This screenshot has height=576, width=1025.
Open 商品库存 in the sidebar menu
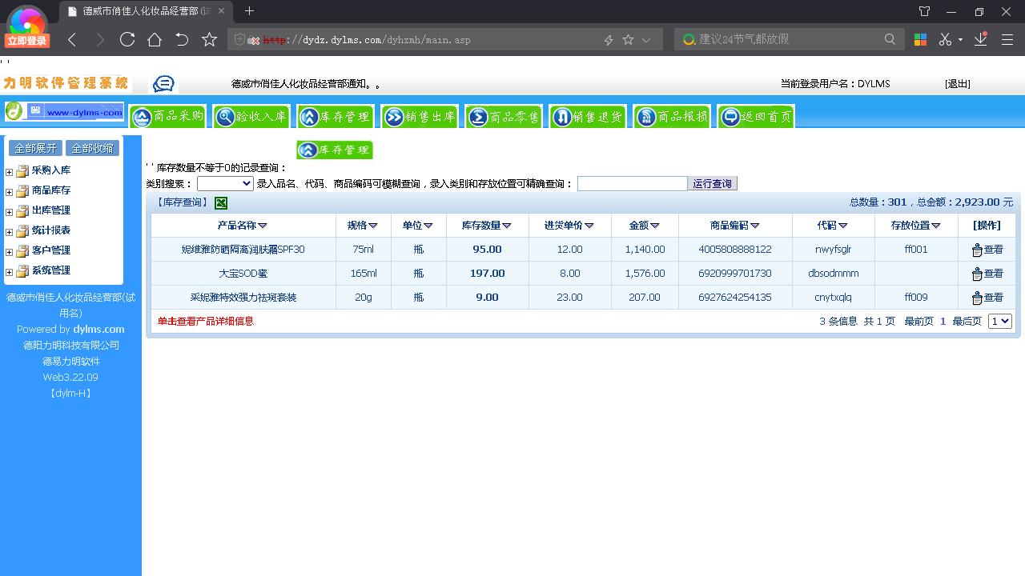(x=50, y=190)
